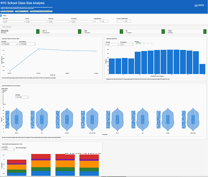Click green icon on Min Class Size card
Image resolution: width=208 pixels, height=177 pixels.
(x=163, y=32)
